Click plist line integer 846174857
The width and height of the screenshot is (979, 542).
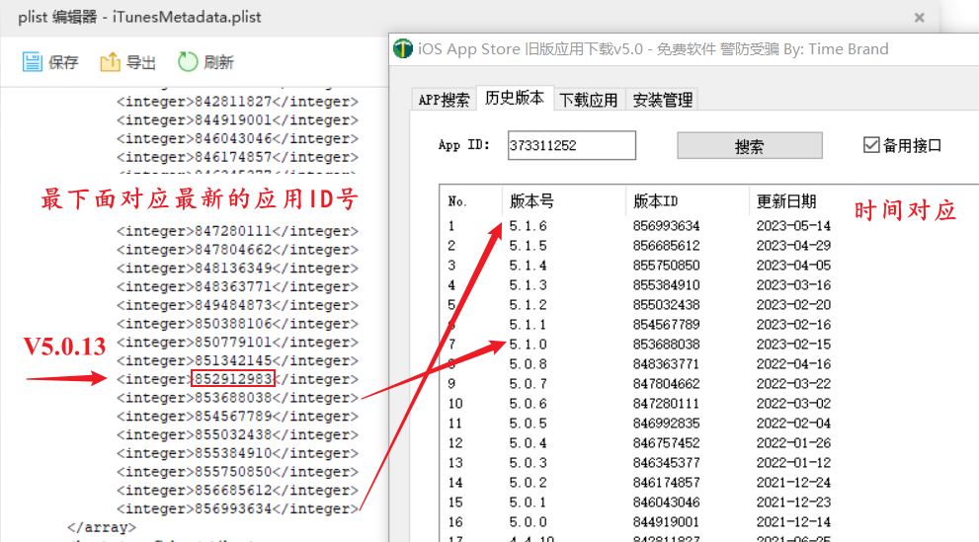tap(237, 157)
